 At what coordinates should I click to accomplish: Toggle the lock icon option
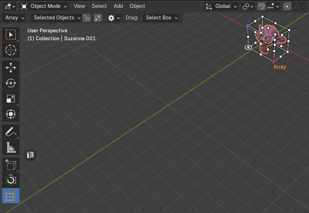click(86, 18)
